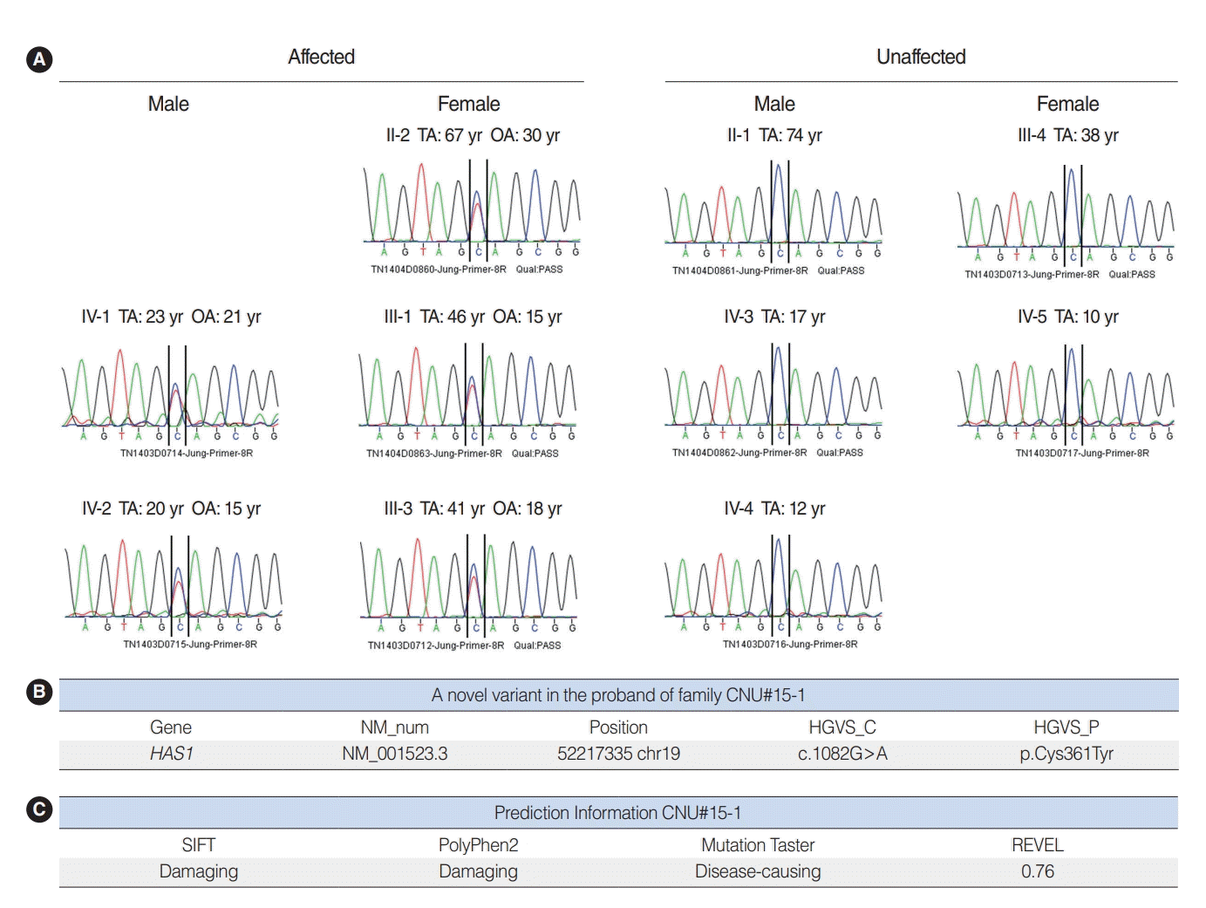Click the 'NM_num' column header
This screenshot has height=908, width=1206.
395,727
